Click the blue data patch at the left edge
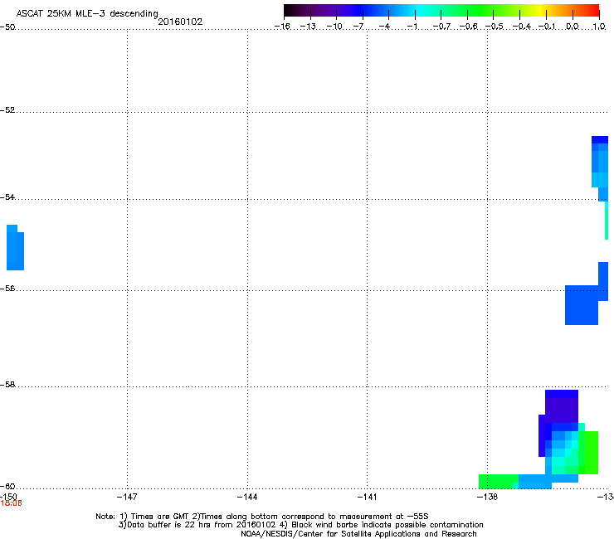 (15, 247)
